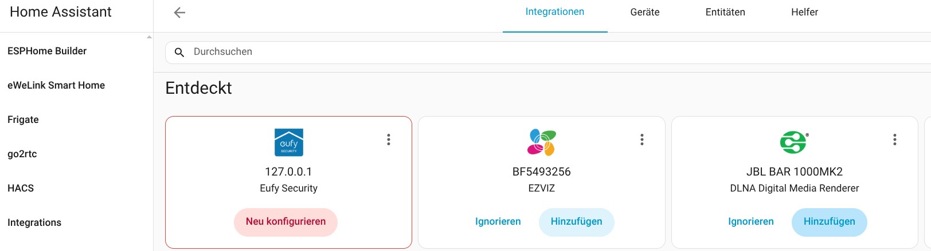Switch to the Entitäten tab
The width and height of the screenshot is (931, 251).
(x=725, y=12)
